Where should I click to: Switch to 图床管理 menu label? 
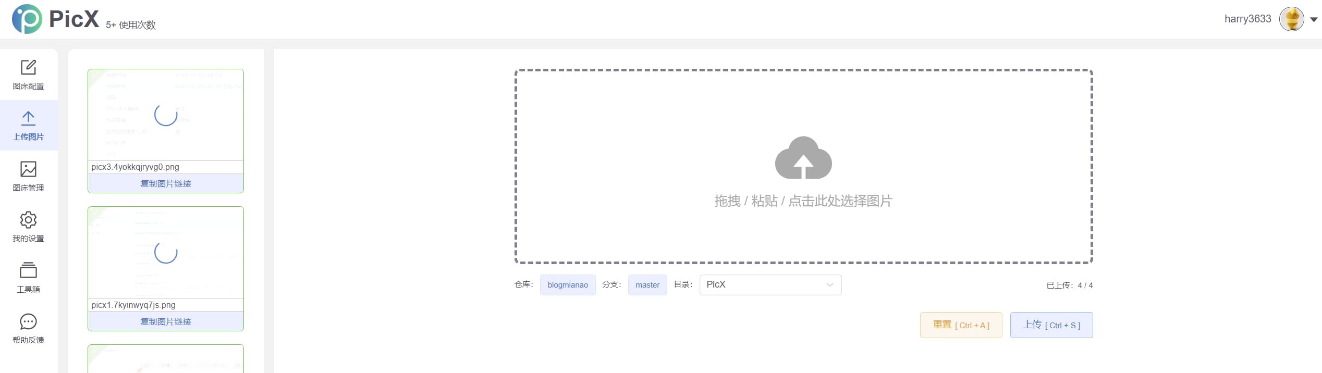[x=28, y=188]
